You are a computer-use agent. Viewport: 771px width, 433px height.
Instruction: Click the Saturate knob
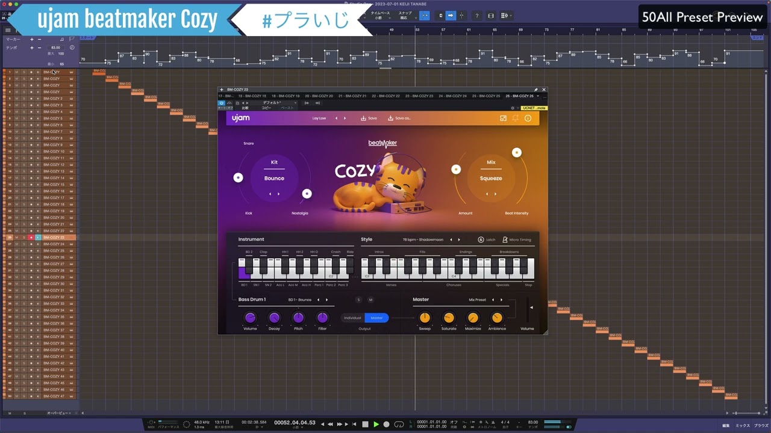[449, 318]
